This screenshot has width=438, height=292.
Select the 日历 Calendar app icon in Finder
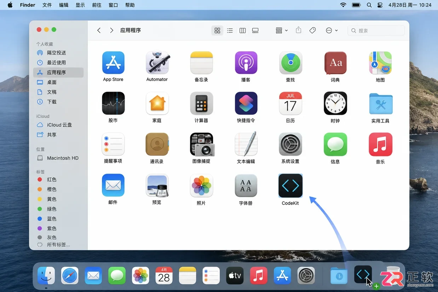click(290, 103)
